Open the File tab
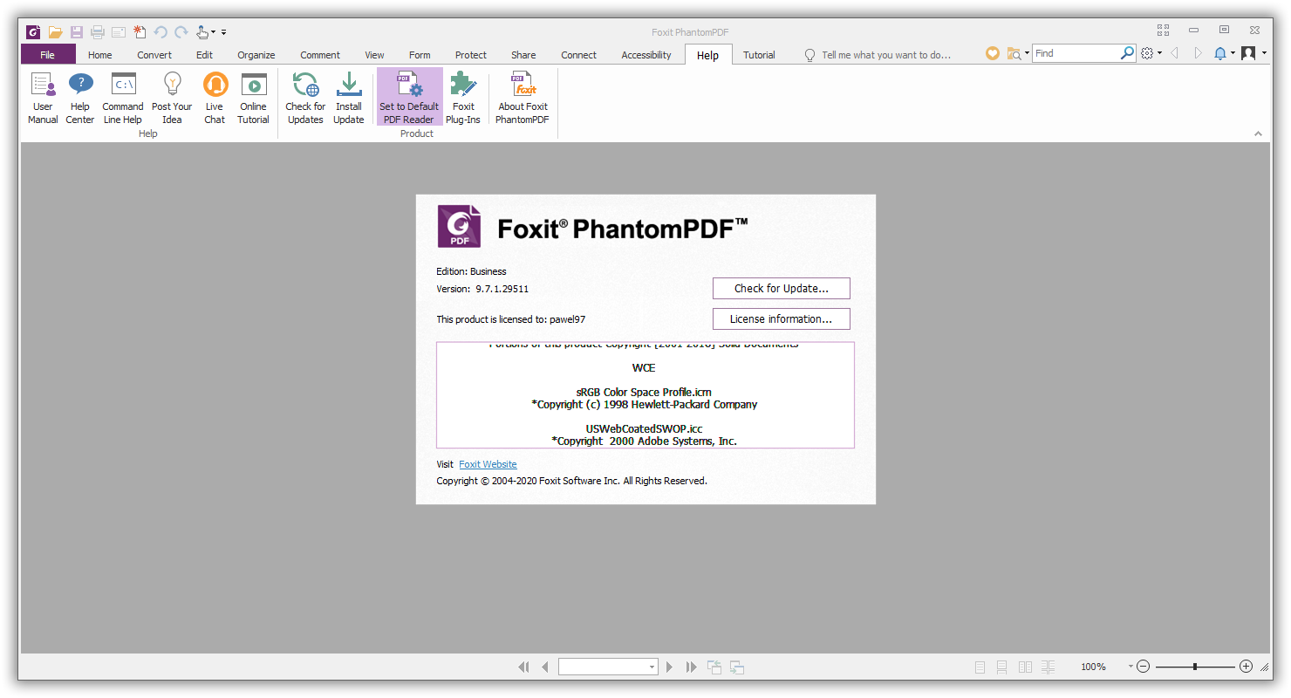The height and width of the screenshot is (698, 1291). [47, 54]
